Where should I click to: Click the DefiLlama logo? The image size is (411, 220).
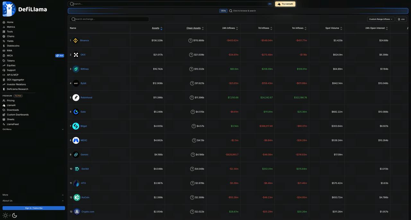25,9
